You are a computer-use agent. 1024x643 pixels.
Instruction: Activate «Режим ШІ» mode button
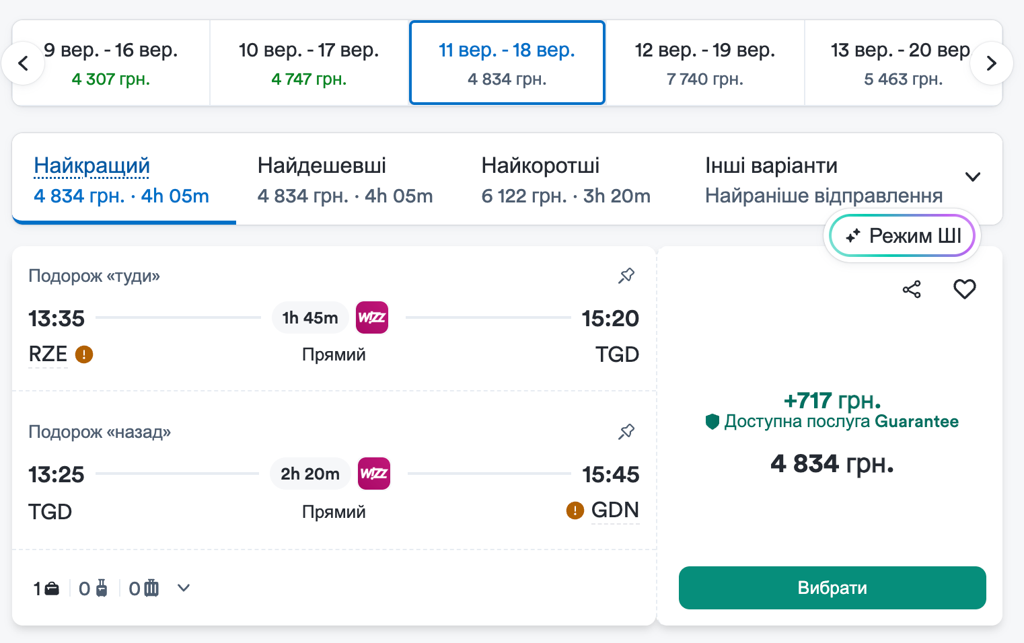(902, 236)
